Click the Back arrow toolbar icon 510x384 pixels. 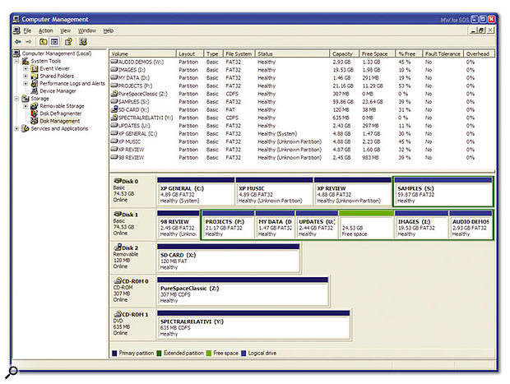(x=18, y=42)
